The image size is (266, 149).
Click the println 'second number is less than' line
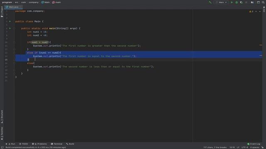(x=94, y=67)
